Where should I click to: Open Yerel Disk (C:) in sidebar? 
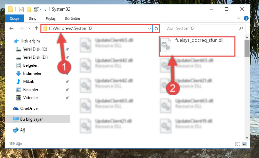click(35, 49)
